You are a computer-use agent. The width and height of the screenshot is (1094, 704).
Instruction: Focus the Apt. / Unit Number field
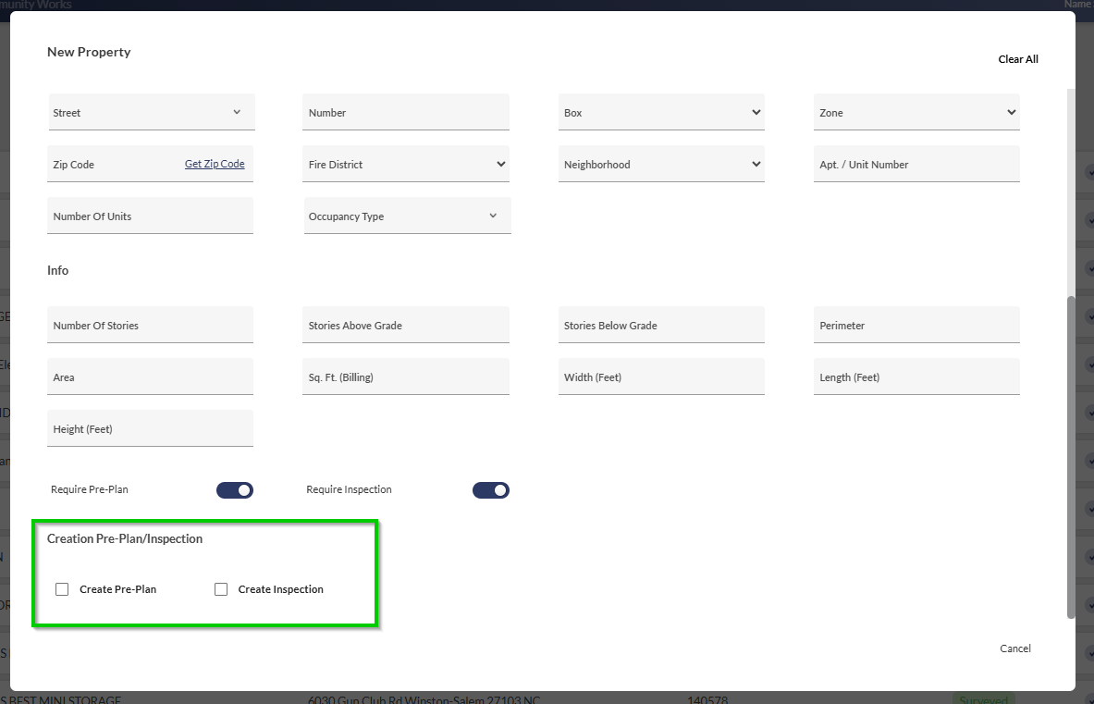[916, 165]
